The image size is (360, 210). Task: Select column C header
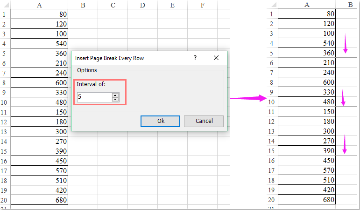(113, 5)
